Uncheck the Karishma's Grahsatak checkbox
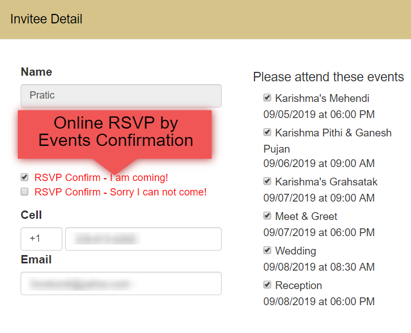This screenshot has width=411, height=333. (267, 181)
